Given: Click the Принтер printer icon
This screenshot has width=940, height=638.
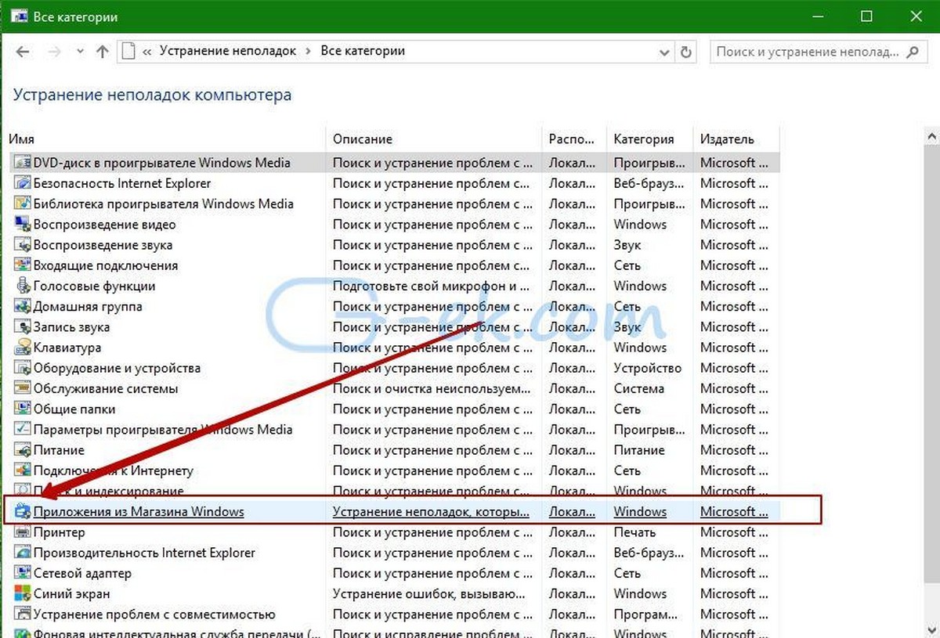Looking at the screenshot, I should coord(22,532).
